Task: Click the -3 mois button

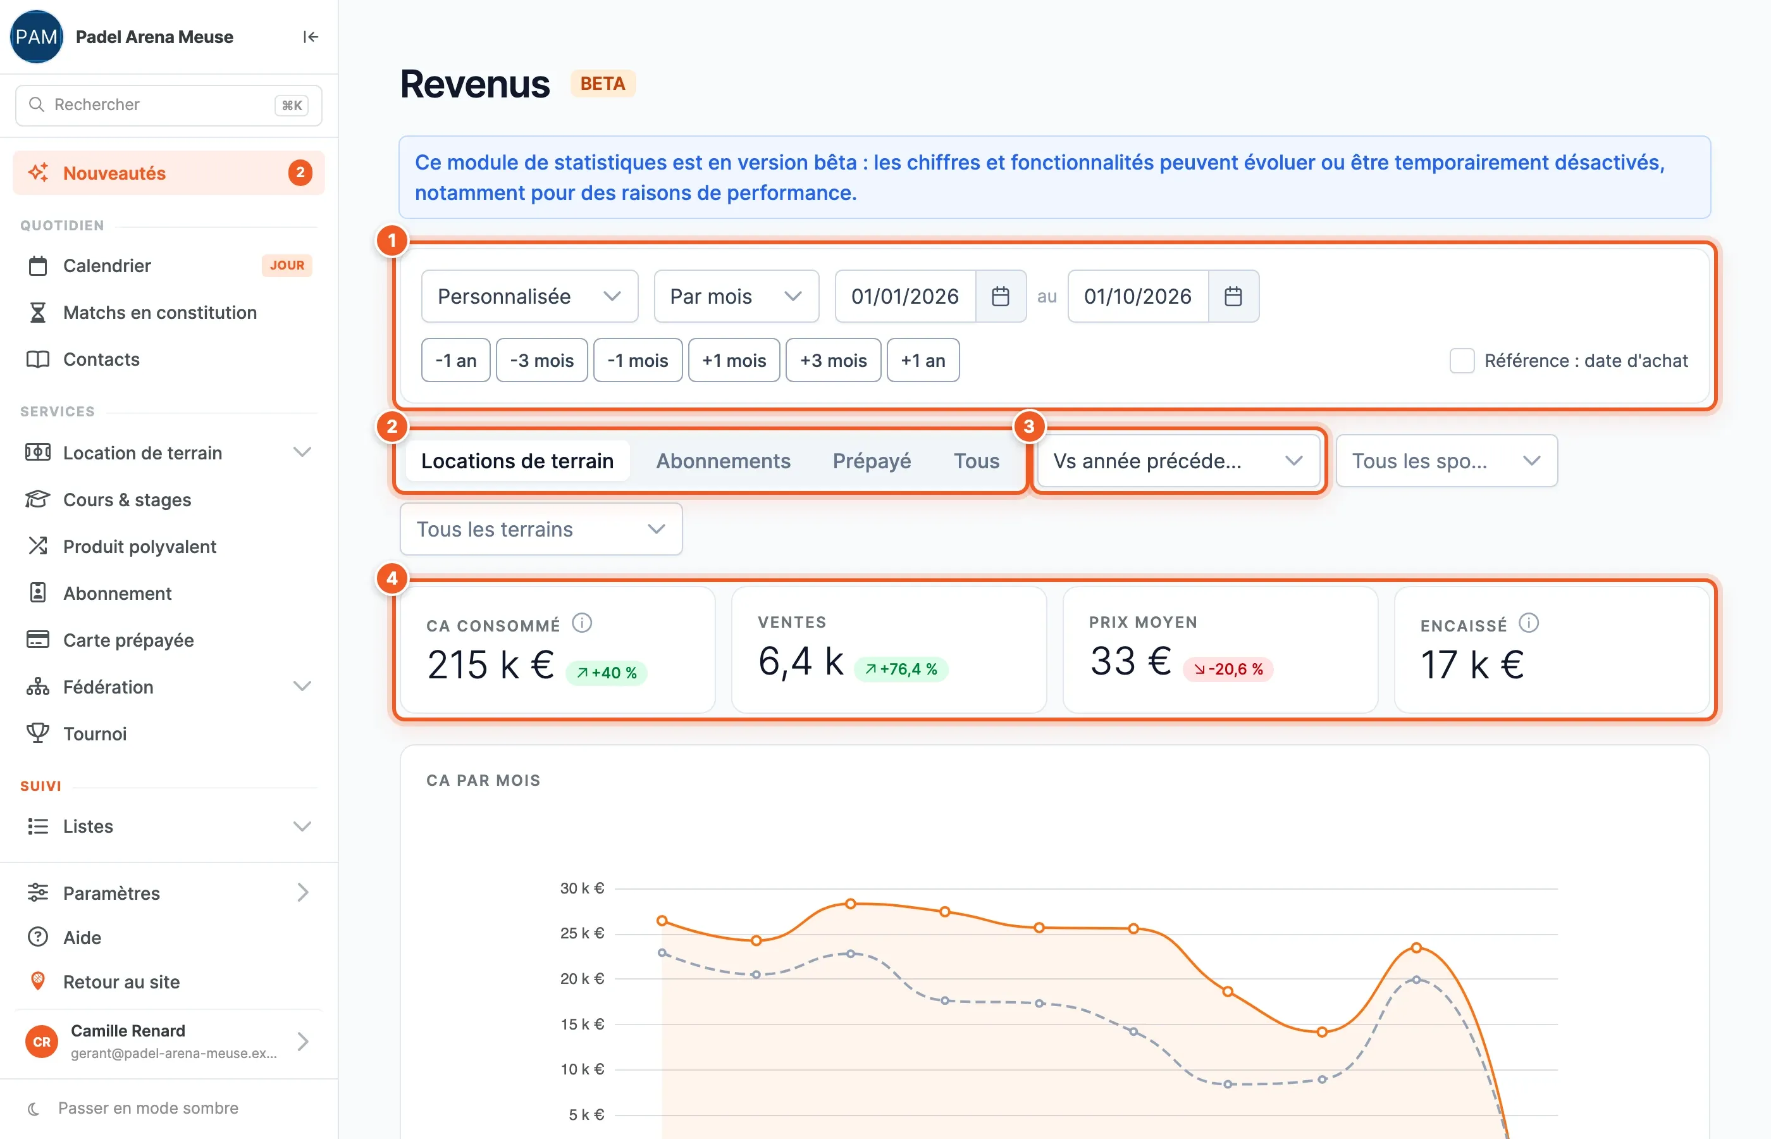Action: point(542,360)
